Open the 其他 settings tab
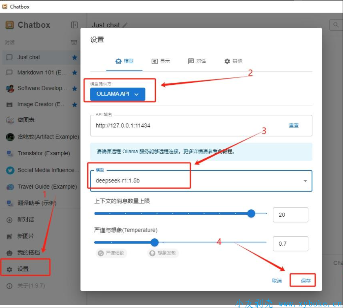343x308 pixels. [233, 61]
